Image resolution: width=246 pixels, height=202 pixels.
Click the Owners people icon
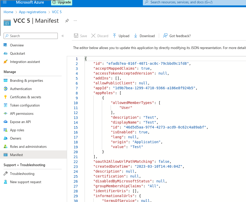coord(5,138)
